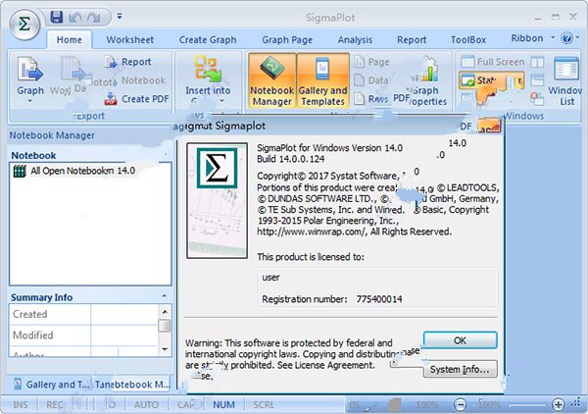Image resolution: width=588 pixels, height=414 pixels.
Task: Switch to Notebook Manager bottom tab
Action: (132, 385)
